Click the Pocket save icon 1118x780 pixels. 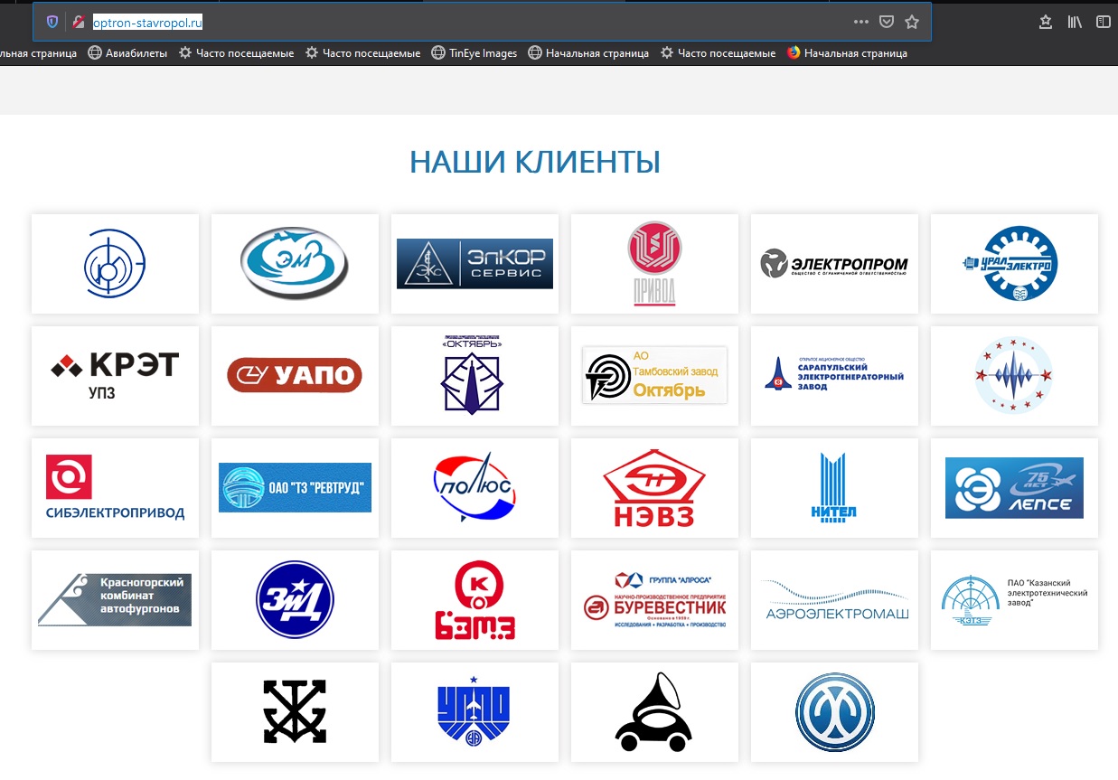point(887,22)
